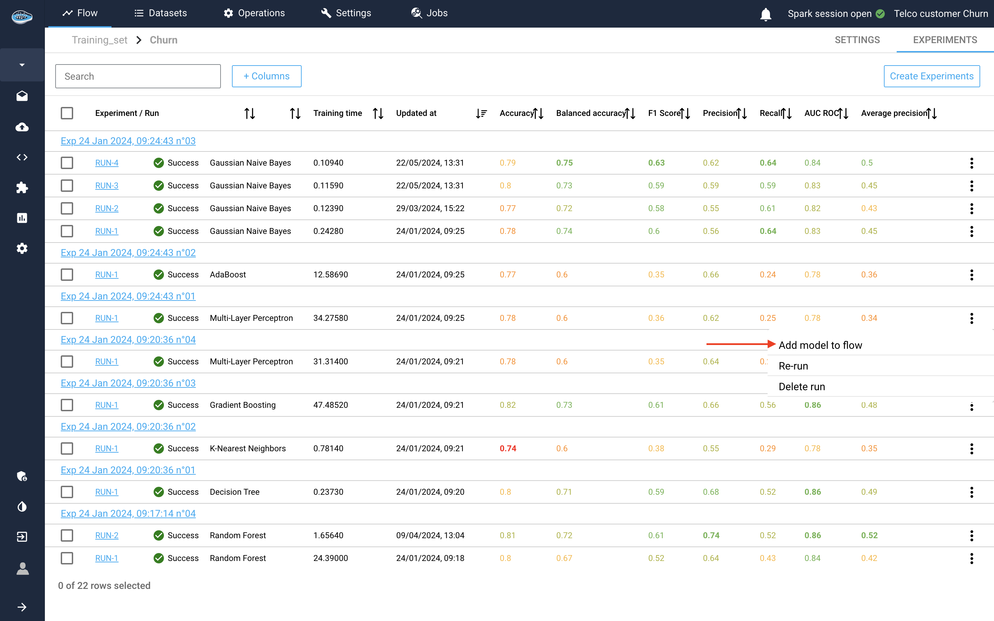The width and height of the screenshot is (994, 621).
Task: Click the Search input field
Action: [138, 76]
